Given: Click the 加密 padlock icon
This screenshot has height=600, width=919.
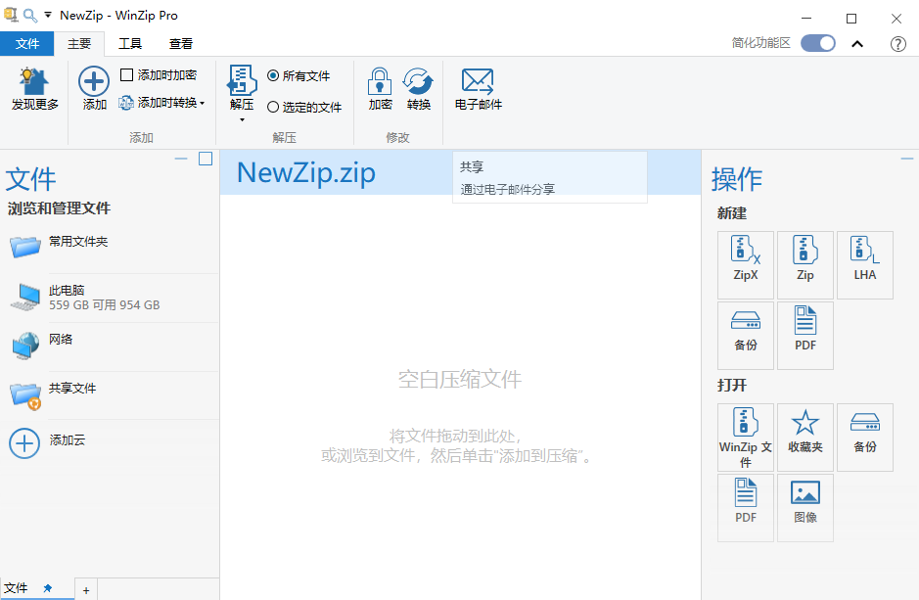Looking at the screenshot, I should [x=380, y=82].
